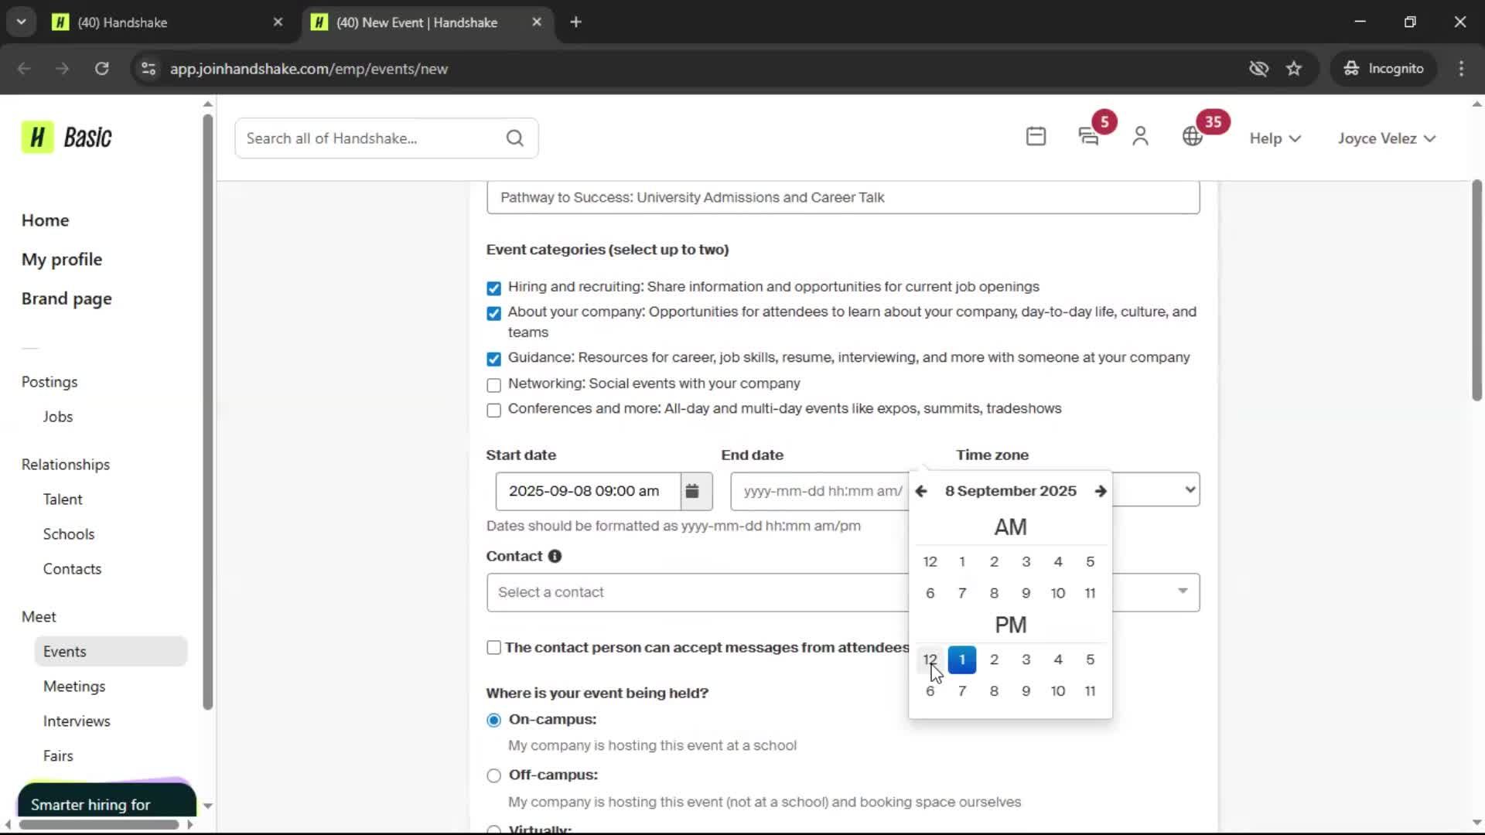Click the tracking protection eye icon
The width and height of the screenshot is (1485, 835).
(1259, 69)
